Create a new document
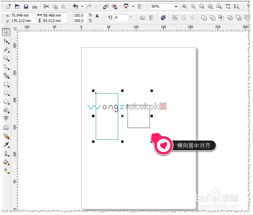This screenshot has width=253, height=215. (8, 6)
